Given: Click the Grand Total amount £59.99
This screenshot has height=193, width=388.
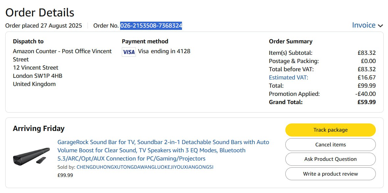Looking at the screenshot, I should pos(366,102).
